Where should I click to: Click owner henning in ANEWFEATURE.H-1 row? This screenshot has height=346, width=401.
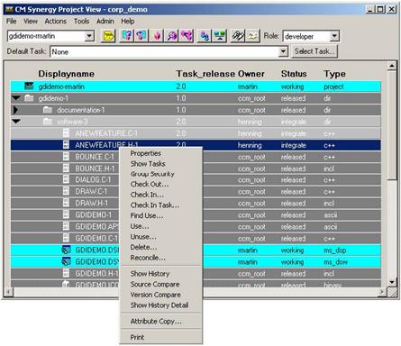pyautogui.click(x=250, y=145)
